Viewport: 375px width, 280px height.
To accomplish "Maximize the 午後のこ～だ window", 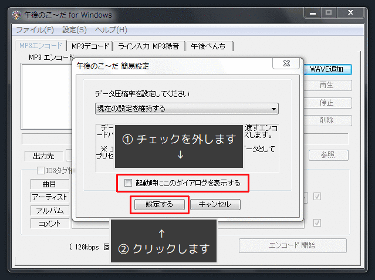I will pos(327,12).
